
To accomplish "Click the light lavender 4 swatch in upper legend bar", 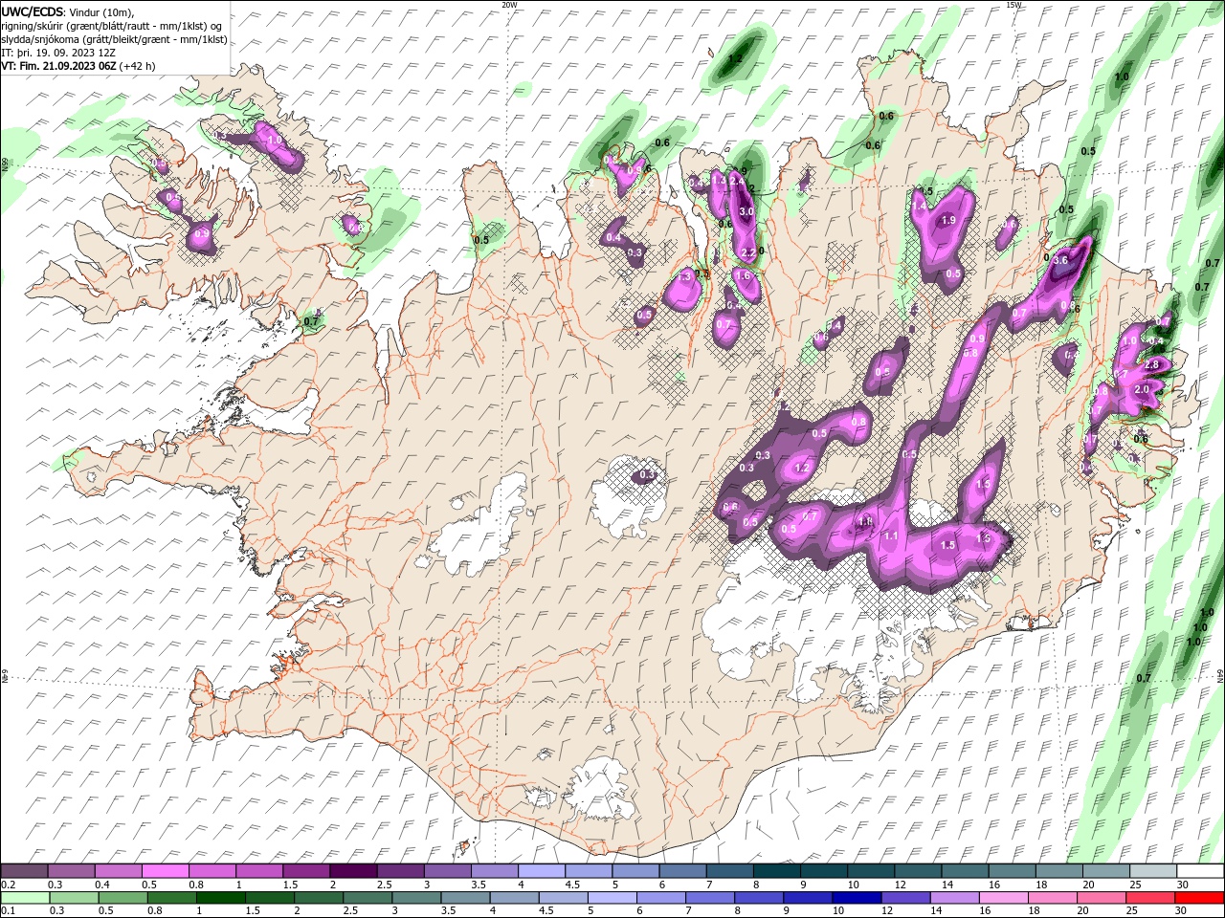I will coord(541,871).
